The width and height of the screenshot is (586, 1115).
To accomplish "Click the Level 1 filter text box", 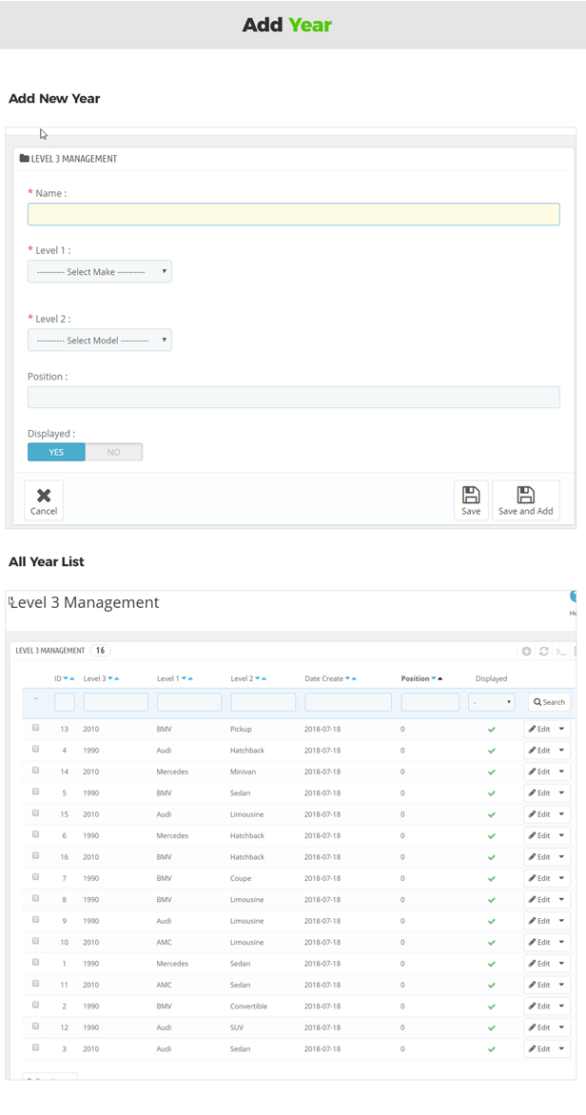I will [189, 702].
